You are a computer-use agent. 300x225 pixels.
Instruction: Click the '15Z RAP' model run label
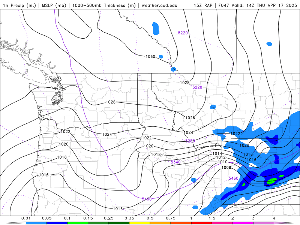pyautogui.click(x=203, y=5)
